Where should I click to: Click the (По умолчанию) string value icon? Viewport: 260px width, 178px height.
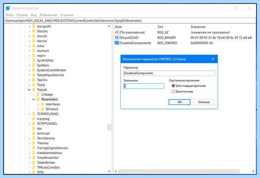[x=117, y=32]
